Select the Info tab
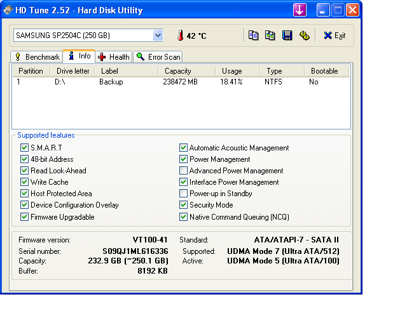 [x=79, y=56]
